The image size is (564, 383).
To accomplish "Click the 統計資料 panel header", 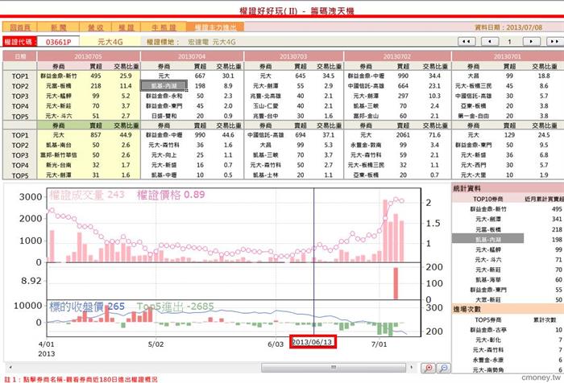I will click(508, 188).
